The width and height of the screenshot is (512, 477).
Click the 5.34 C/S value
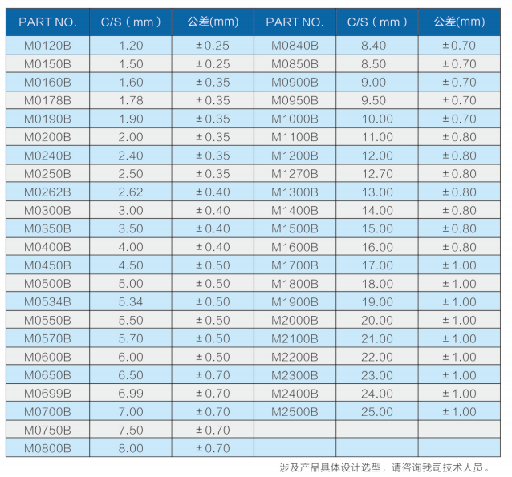[x=131, y=301]
